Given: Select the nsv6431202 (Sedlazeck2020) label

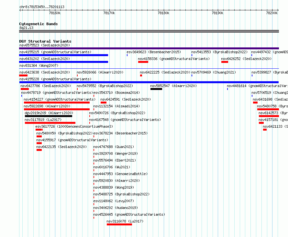Looking at the screenshot, I should [x=45, y=59].
